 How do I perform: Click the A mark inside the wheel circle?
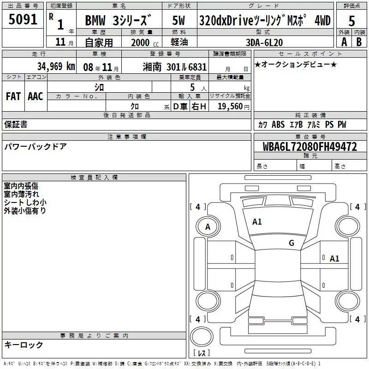click(x=208, y=227)
